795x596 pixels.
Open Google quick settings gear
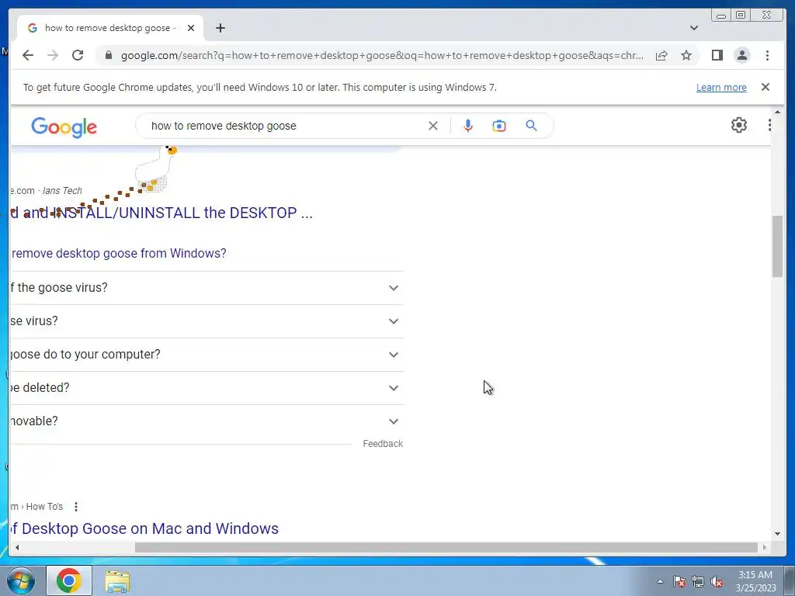coord(739,125)
